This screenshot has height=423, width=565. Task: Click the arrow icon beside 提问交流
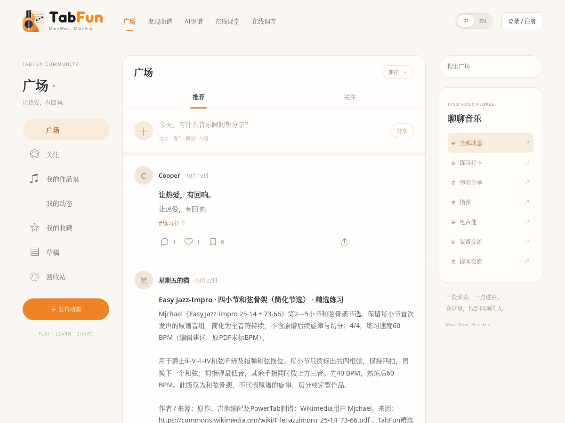(x=526, y=261)
